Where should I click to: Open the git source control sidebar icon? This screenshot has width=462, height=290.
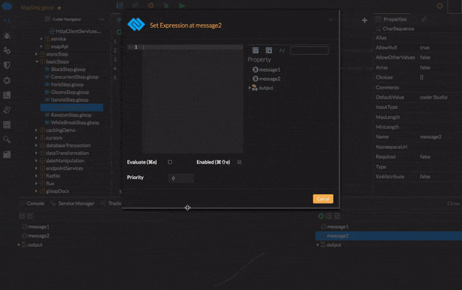click(x=7, y=50)
